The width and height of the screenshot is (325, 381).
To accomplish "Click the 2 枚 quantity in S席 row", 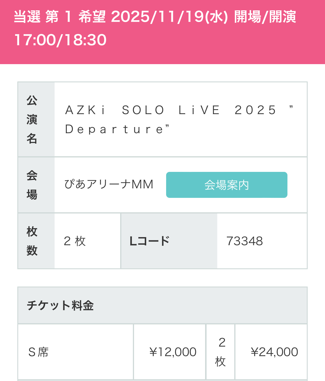I will click(x=221, y=352).
